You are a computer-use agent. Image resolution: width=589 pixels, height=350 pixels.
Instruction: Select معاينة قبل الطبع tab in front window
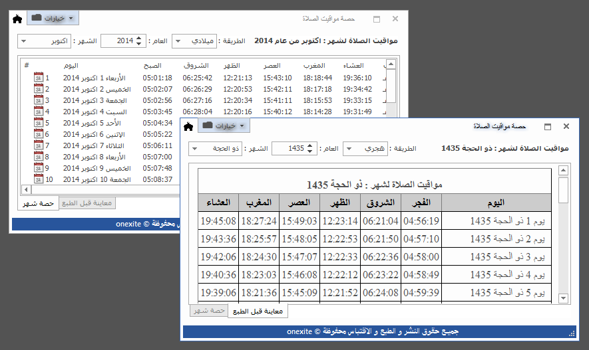click(258, 311)
